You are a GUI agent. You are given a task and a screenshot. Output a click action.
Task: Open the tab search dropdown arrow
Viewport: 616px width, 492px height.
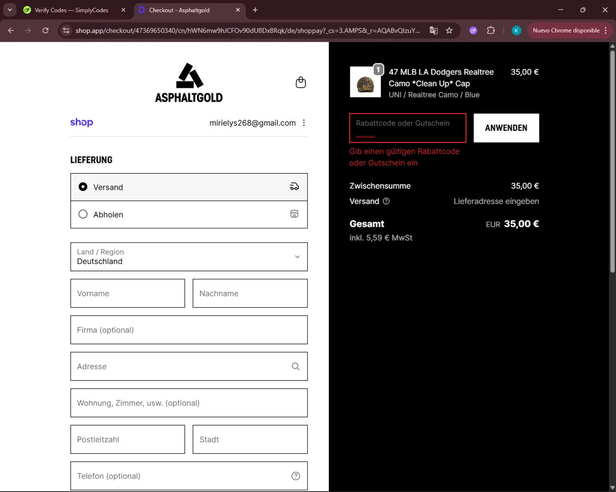9,10
